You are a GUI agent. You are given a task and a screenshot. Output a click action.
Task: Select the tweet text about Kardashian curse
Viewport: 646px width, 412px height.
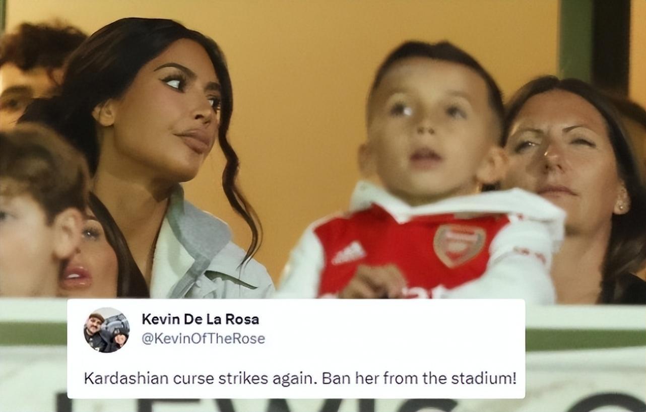pos(300,378)
